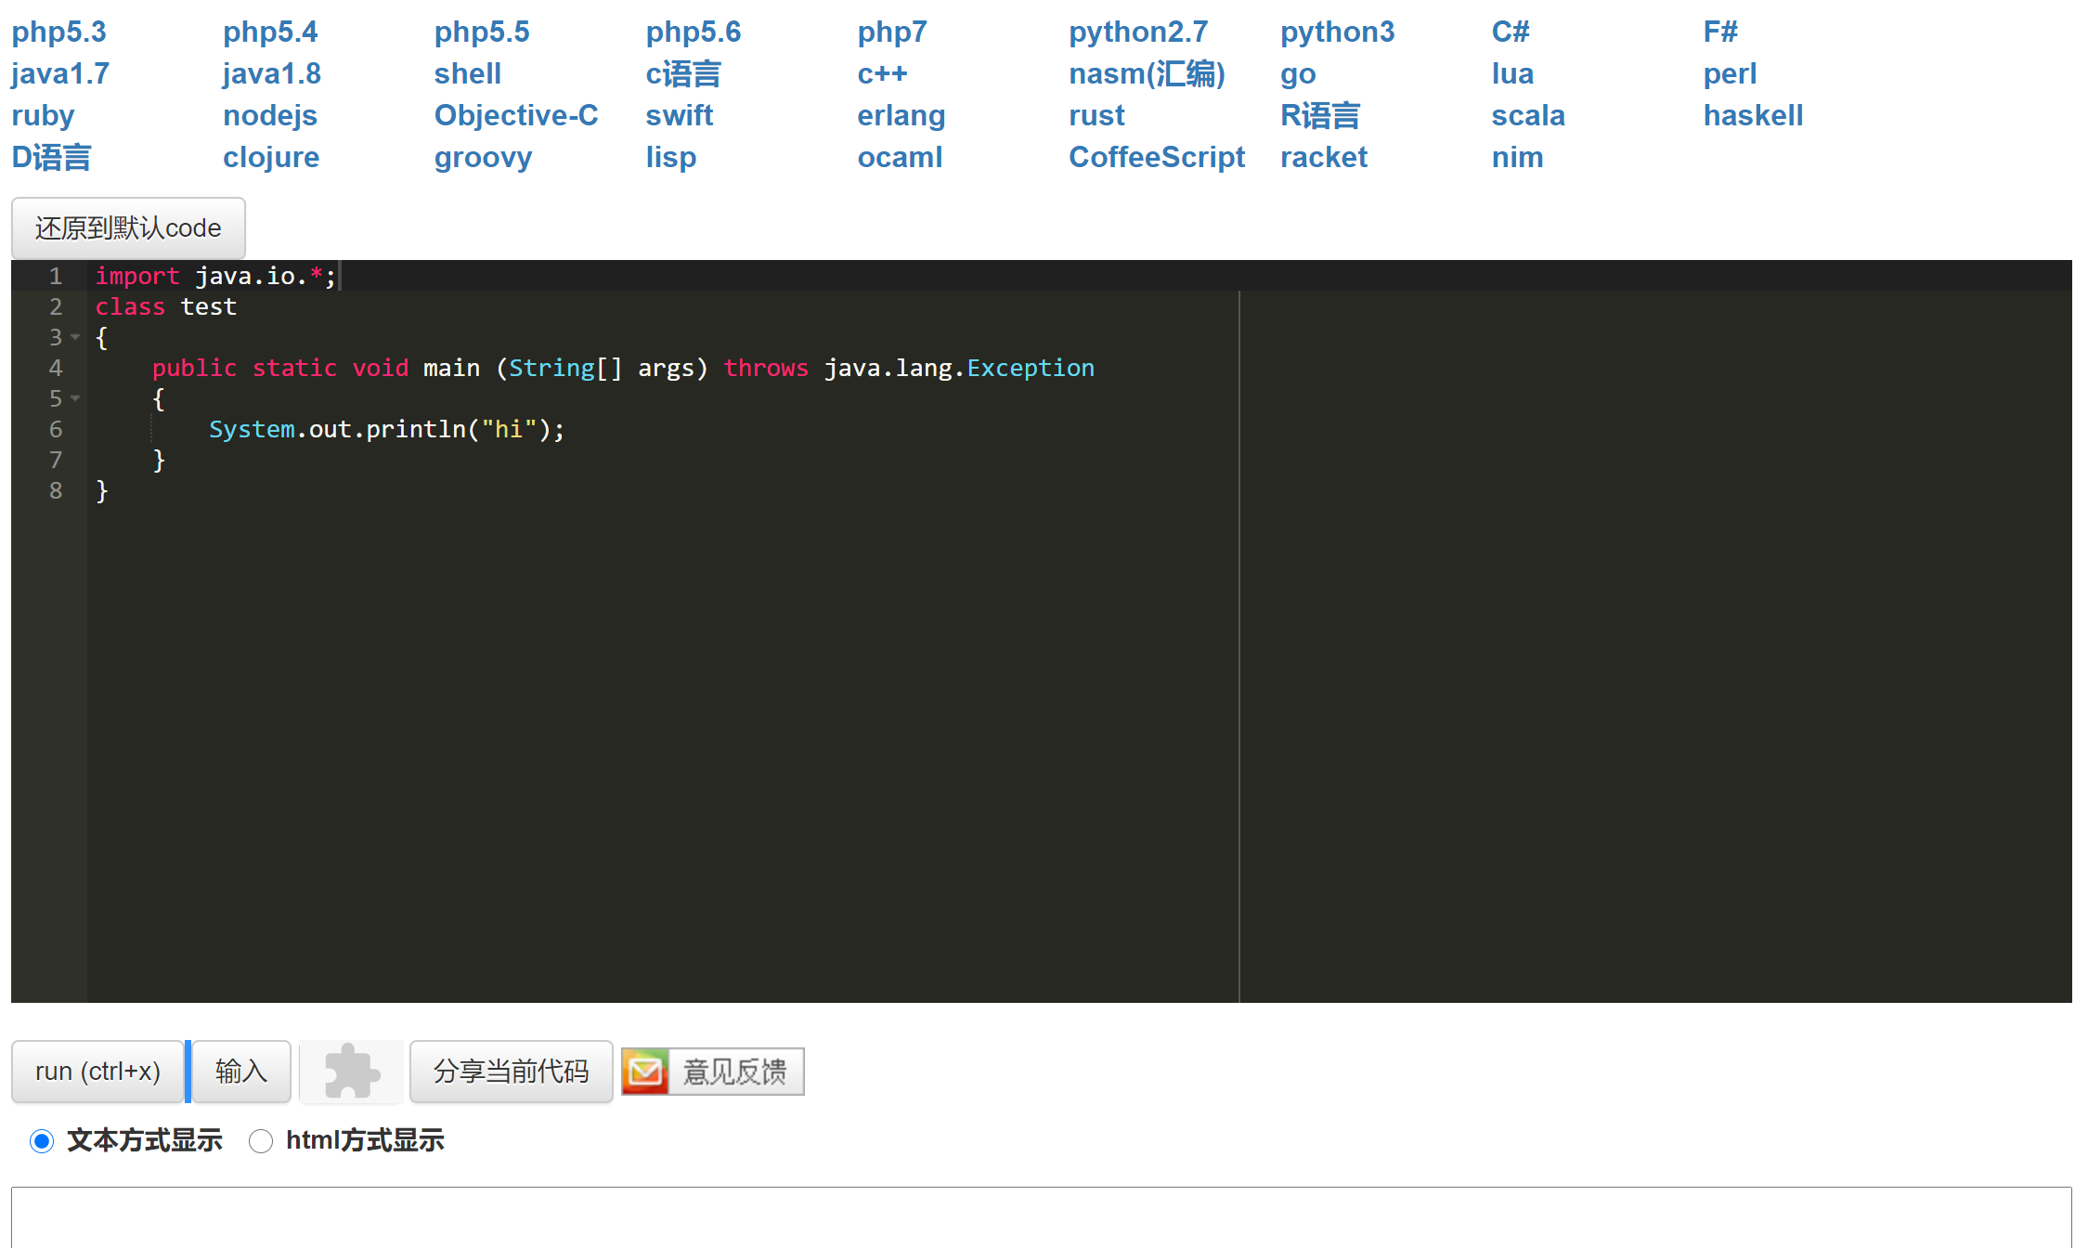Select the nasm(汇编) assembly link
Screen dimensions: 2088x1248
pos(1147,74)
